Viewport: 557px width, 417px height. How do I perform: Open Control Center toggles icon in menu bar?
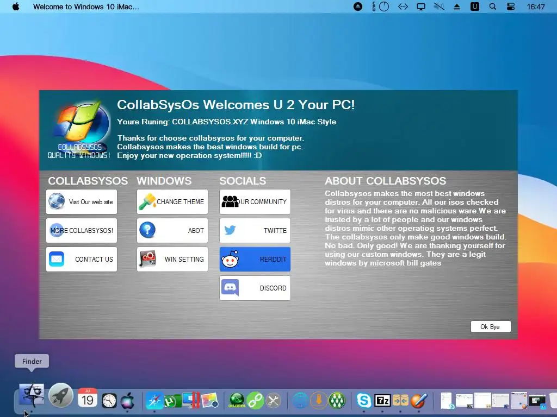[x=511, y=7]
